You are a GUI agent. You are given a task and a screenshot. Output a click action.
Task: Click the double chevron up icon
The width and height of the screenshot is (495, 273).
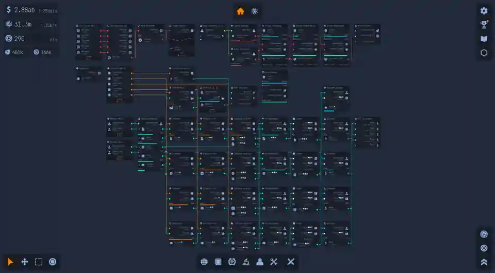pos(484,262)
